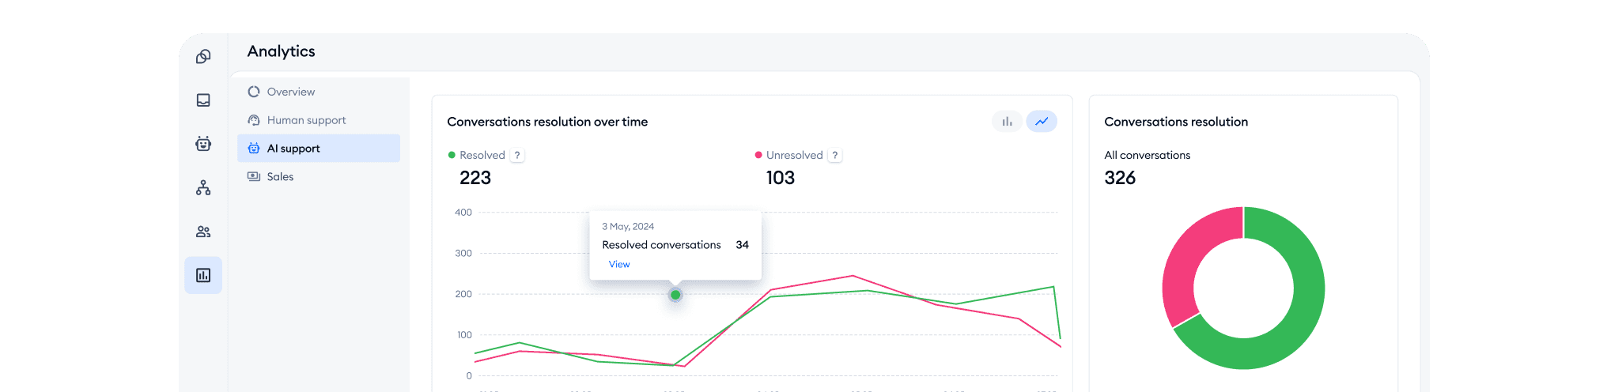Click the Unresolved count 103
The height and width of the screenshot is (392, 1607).
click(x=781, y=179)
